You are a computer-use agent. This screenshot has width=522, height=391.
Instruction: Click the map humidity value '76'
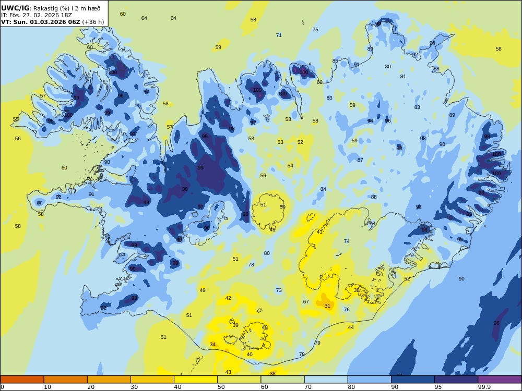(347, 310)
